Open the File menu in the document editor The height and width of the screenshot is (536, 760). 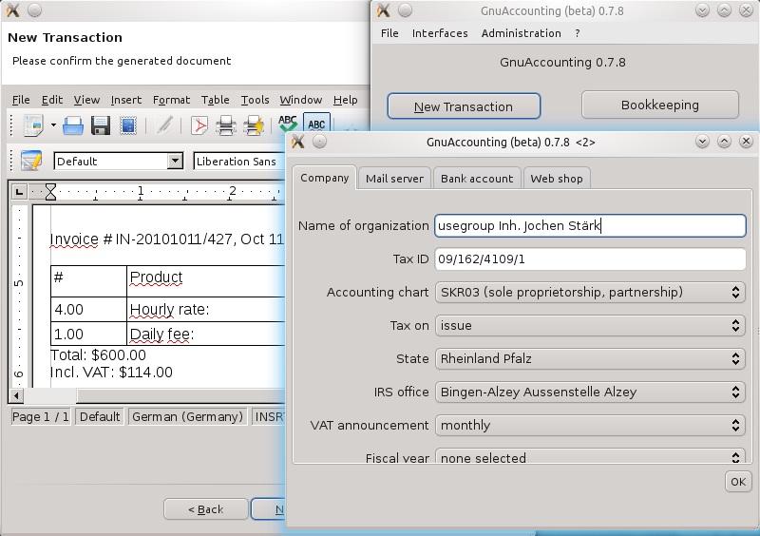(x=21, y=100)
